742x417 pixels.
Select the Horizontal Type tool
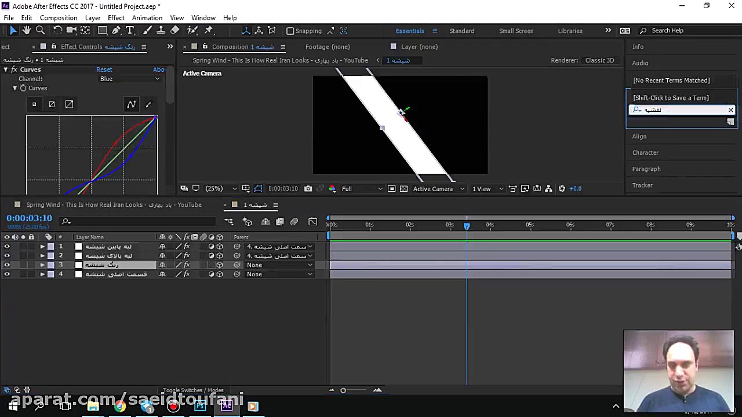(130, 31)
